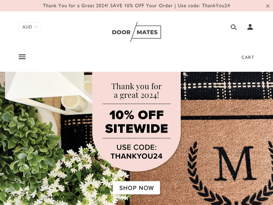This screenshot has width=273, height=205.
Task: Click the SHOP NOW button
Action: click(136, 188)
